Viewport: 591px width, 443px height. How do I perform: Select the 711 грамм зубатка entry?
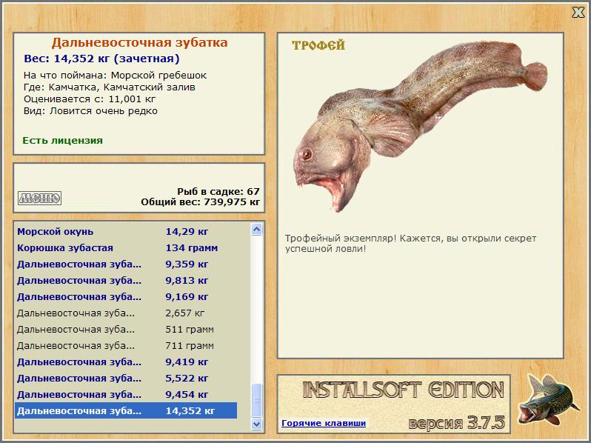coord(126,345)
